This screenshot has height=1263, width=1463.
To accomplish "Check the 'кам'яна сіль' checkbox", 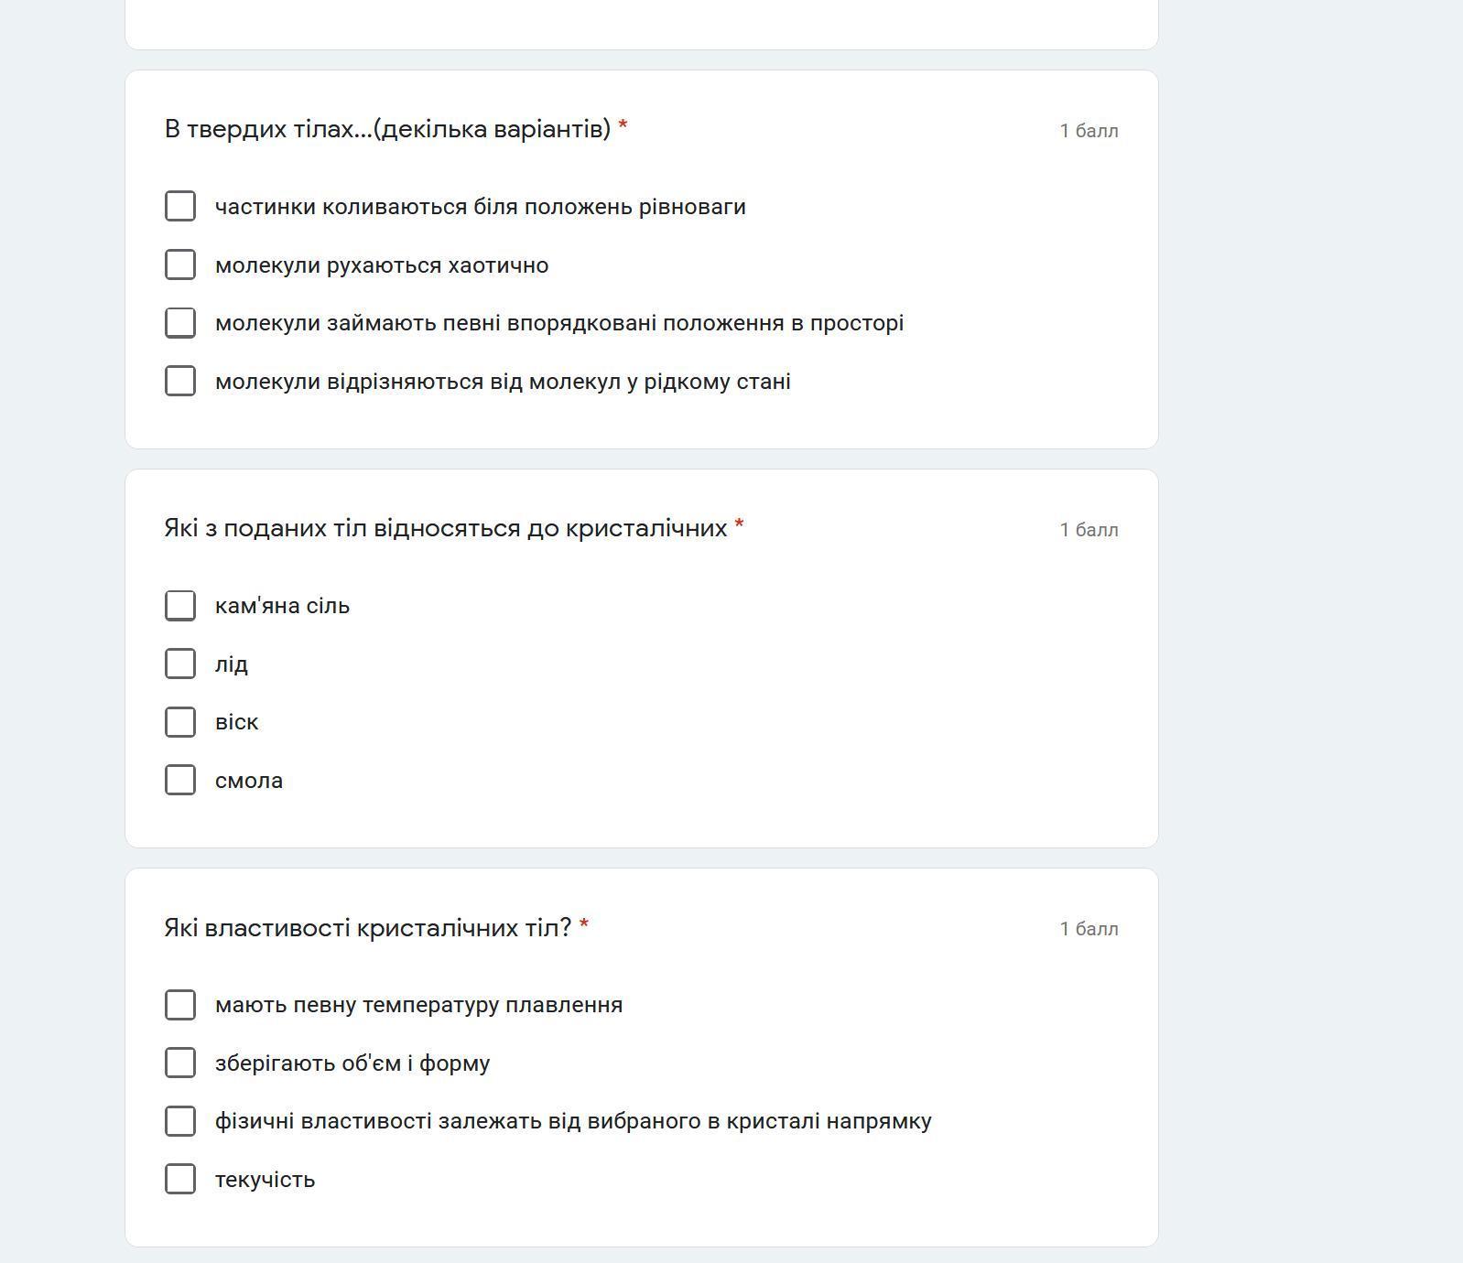I will pos(180,605).
